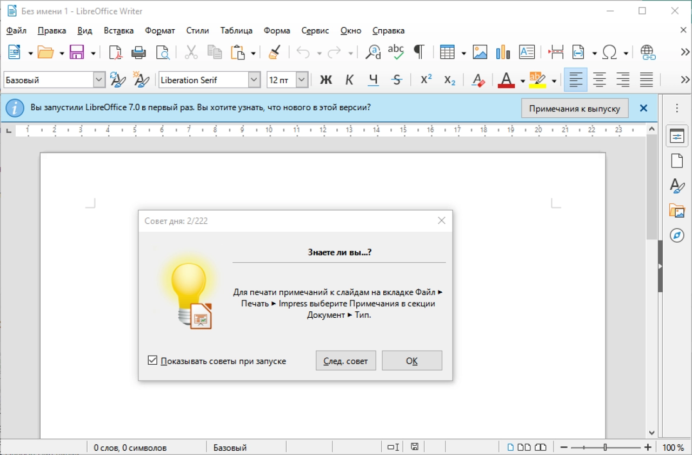
Task: Click the Insert Table grid icon
Action: [447, 52]
